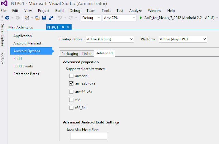Run on AVD_for_Nexus_7_2012 device
The image size is (219, 144).
pyautogui.click(x=179, y=18)
